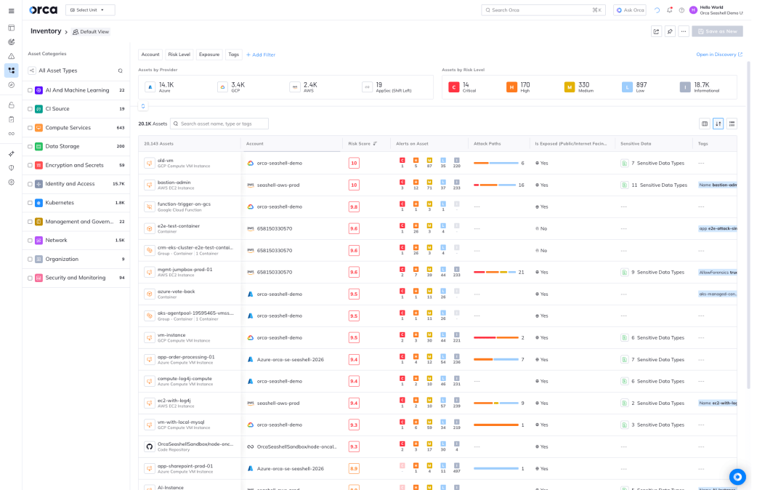Filter by Critical risk level swatch
This screenshot has height=490, width=757.
[454, 87]
